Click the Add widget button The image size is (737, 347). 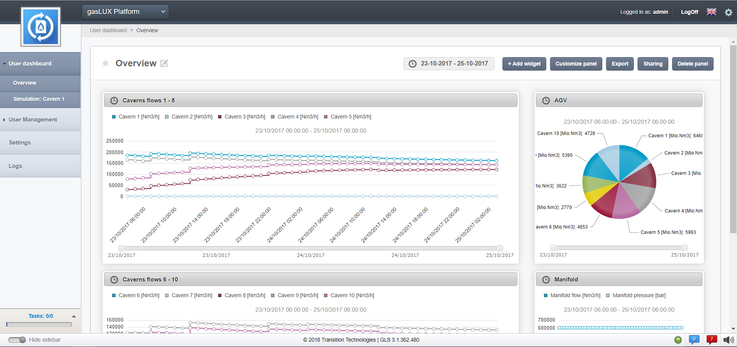pos(524,64)
